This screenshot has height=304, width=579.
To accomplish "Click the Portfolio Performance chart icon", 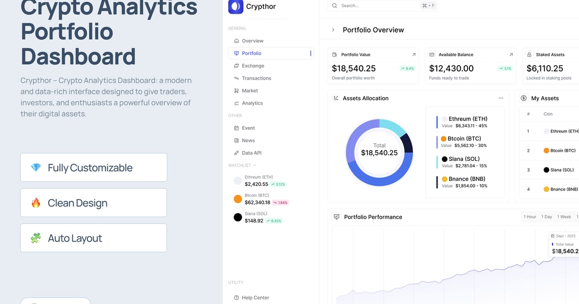I will point(336,217).
